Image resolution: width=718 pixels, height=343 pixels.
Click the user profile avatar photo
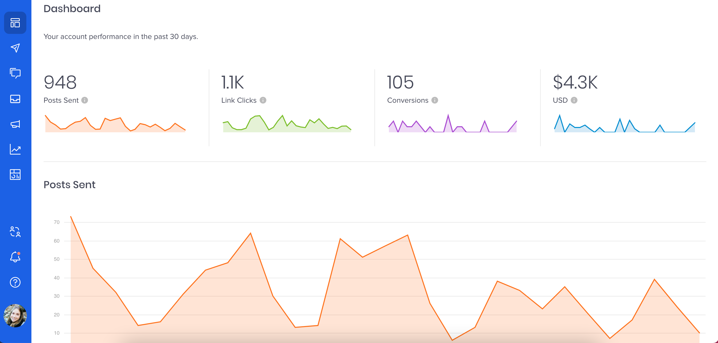(x=15, y=315)
